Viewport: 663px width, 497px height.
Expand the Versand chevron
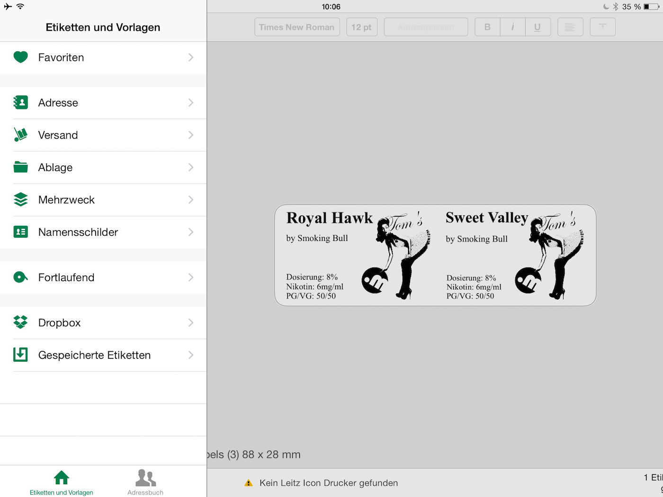[191, 135]
